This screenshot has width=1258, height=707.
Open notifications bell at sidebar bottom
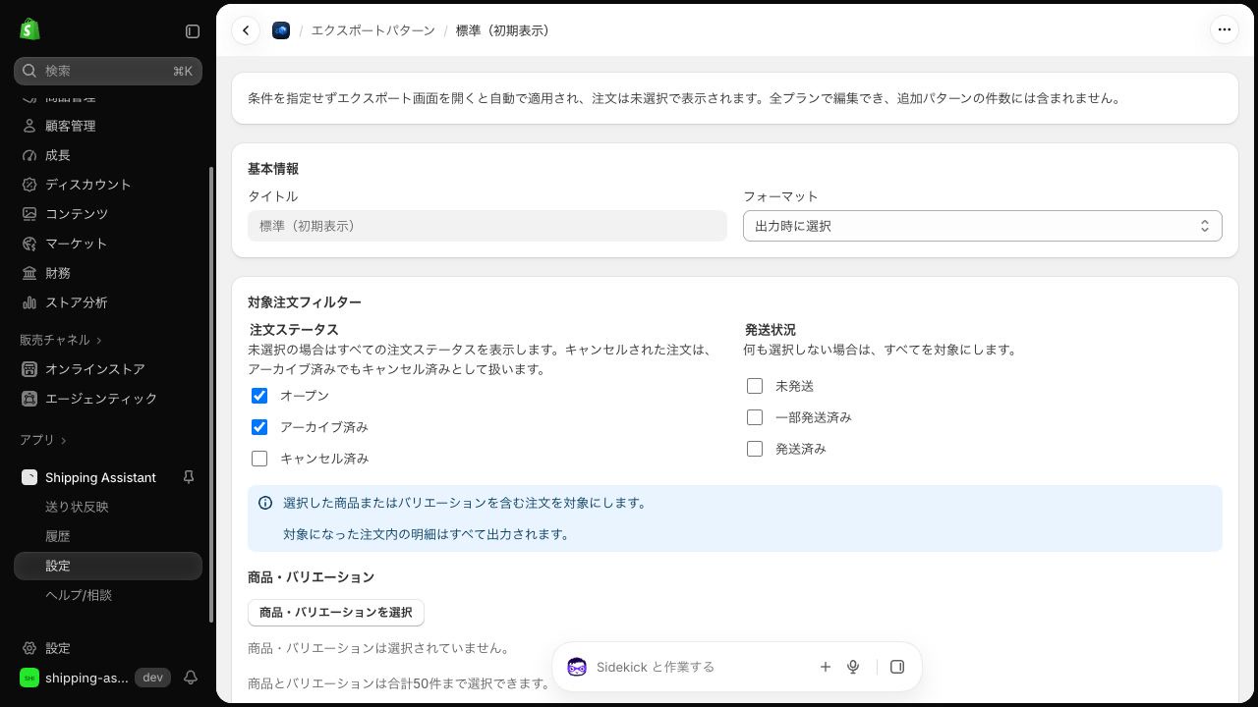coord(191,678)
